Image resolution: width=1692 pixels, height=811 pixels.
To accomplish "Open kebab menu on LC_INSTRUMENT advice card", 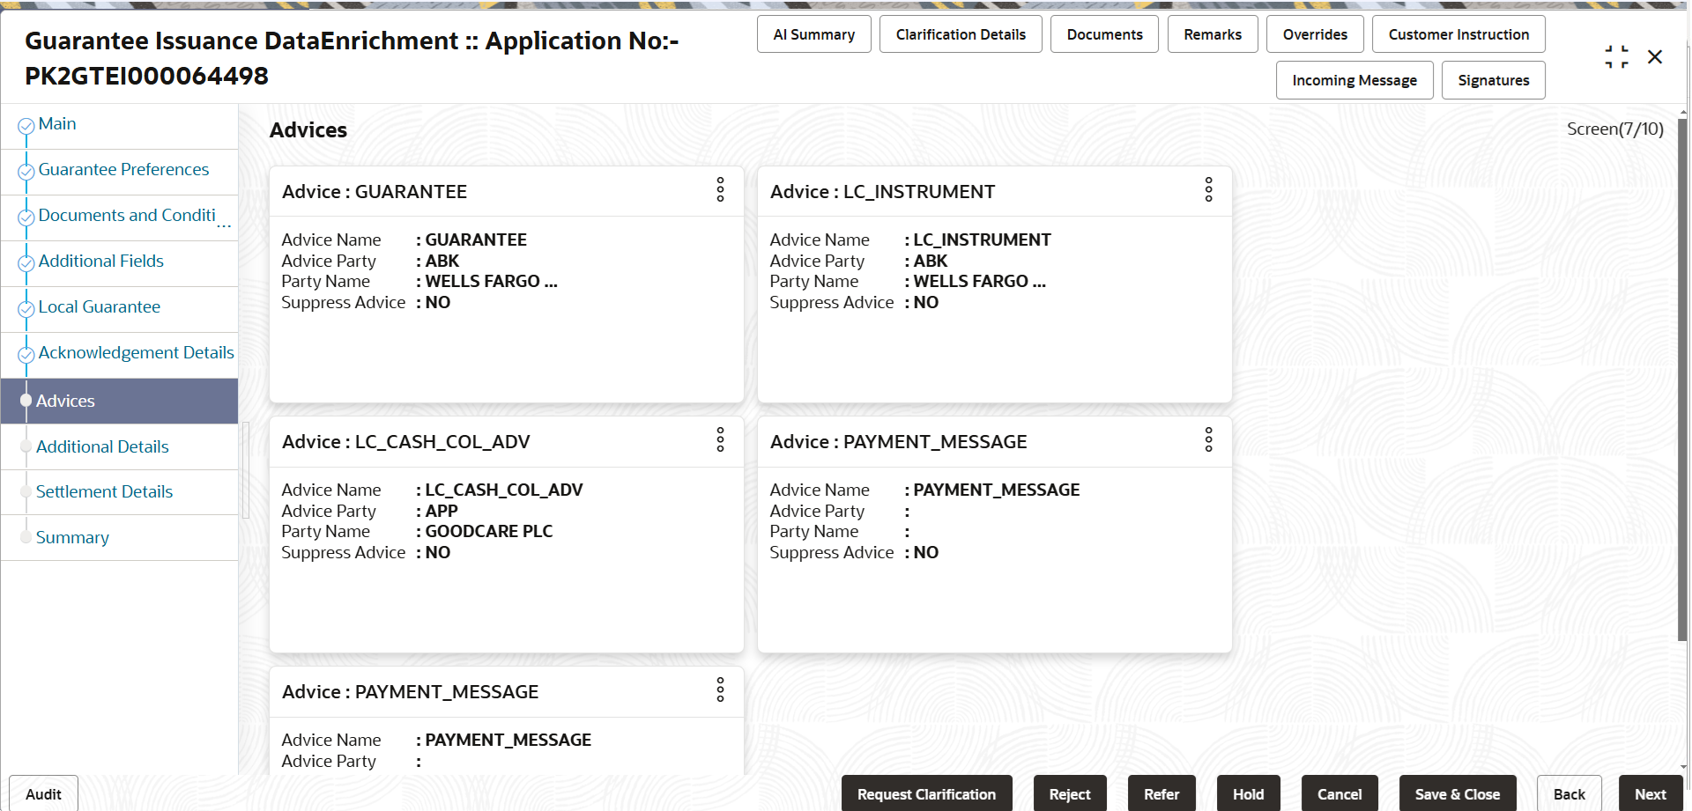I will (1208, 190).
